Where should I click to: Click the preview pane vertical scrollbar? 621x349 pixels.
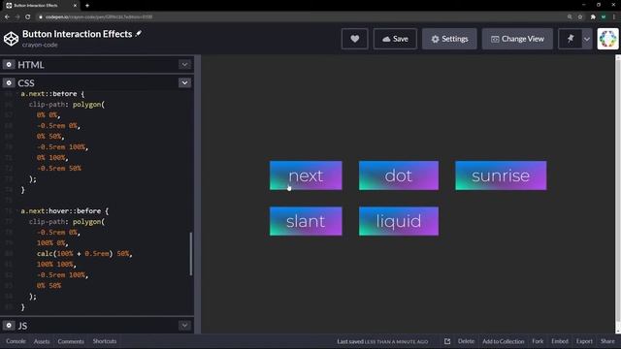click(x=618, y=194)
